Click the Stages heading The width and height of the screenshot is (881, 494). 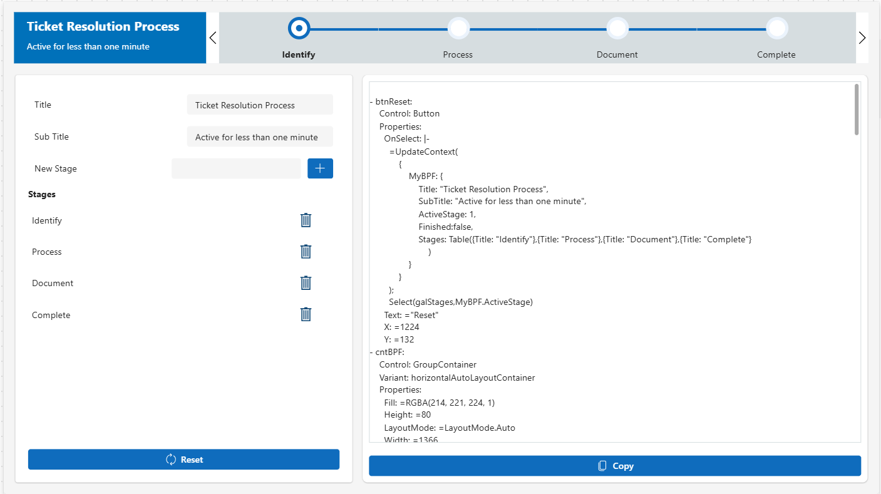[x=42, y=194]
